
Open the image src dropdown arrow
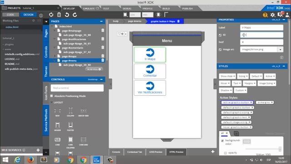(x=280, y=50)
